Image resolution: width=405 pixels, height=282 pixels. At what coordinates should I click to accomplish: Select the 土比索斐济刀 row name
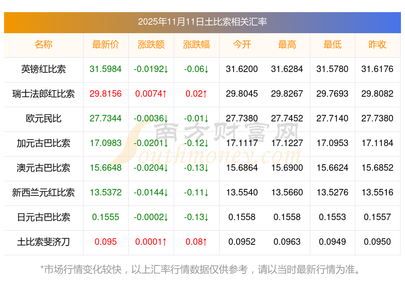(x=43, y=242)
